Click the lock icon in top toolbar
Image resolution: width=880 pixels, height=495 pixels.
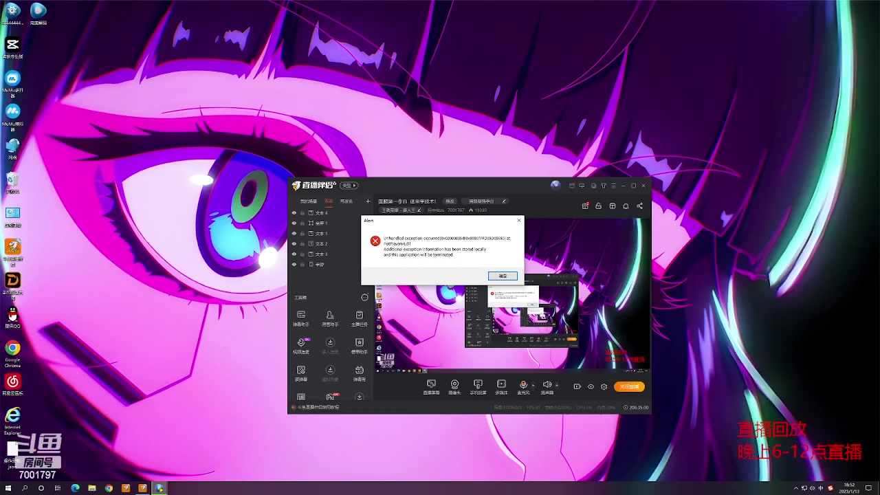click(598, 206)
